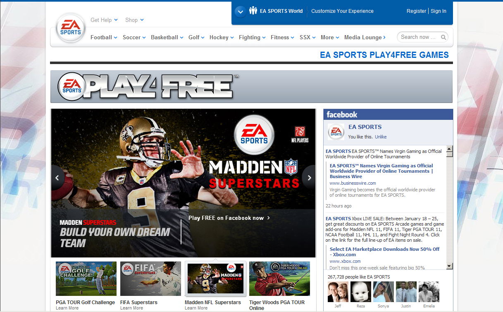Click Facebook feed scroll down arrow
Viewport: 503px width, 312px height.
pos(449,267)
